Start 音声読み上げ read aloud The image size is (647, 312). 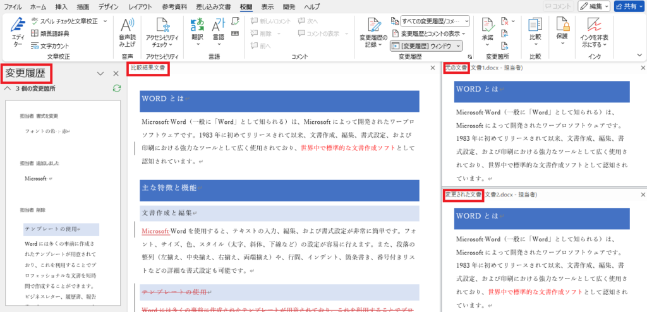(127, 33)
